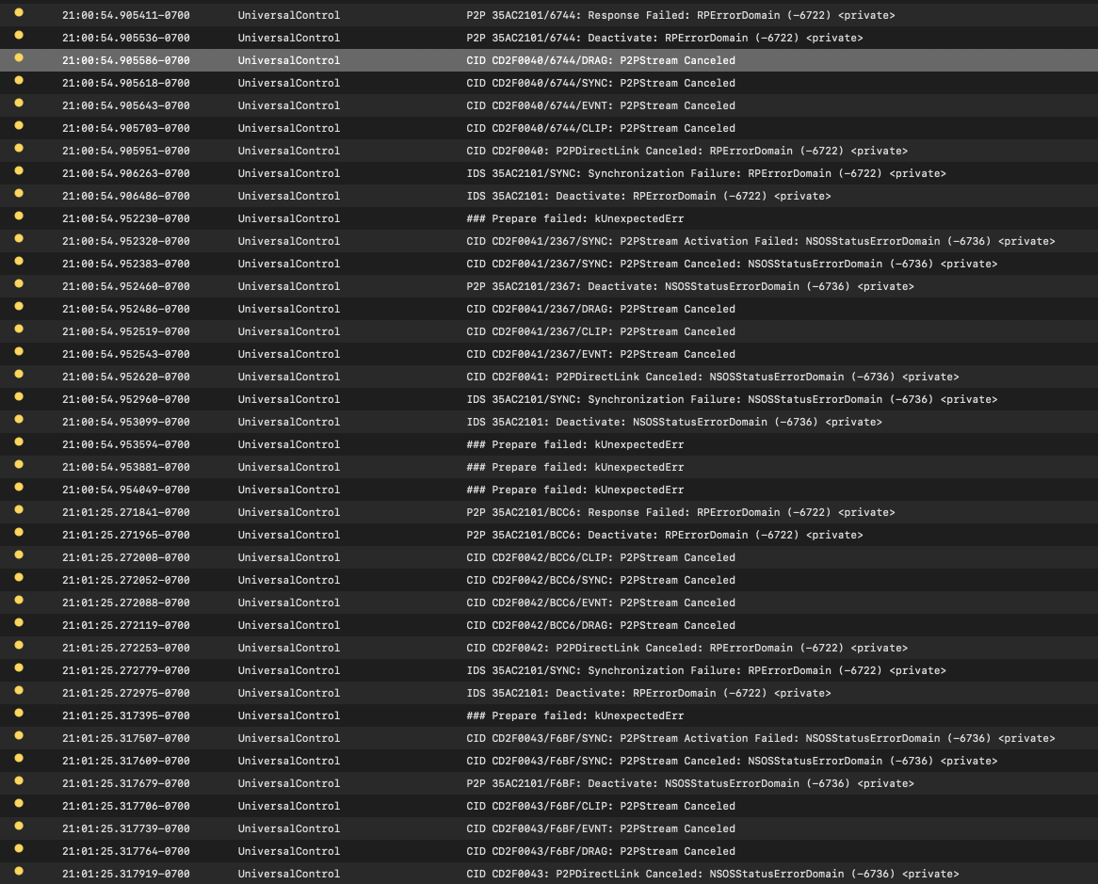Select the CD2F0042/BCC6/CLIP P2PStream Canceled entry
The image size is (1098, 884).
(601, 558)
